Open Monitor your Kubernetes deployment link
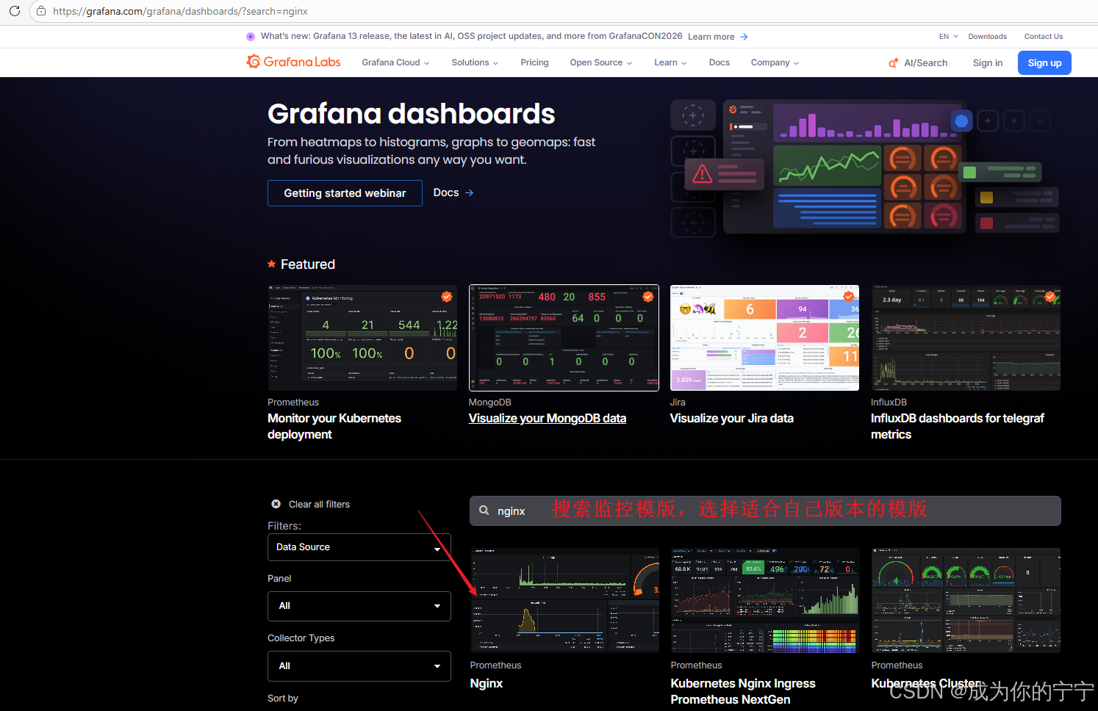This screenshot has height=711, width=1098. (334, 426)
